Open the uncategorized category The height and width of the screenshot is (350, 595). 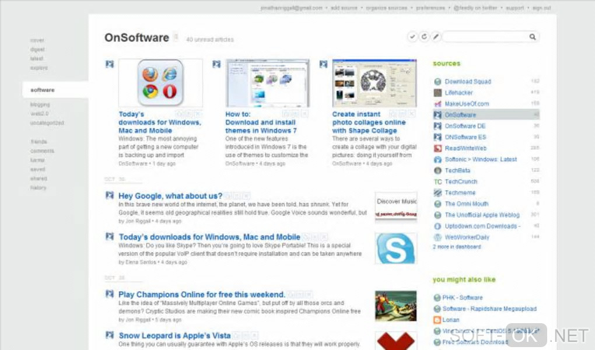[47, 123]
